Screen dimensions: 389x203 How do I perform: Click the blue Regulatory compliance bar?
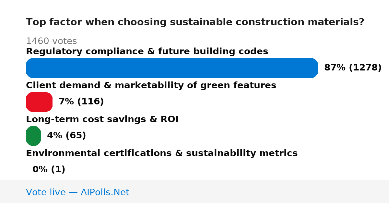click(x=172, y=68)
